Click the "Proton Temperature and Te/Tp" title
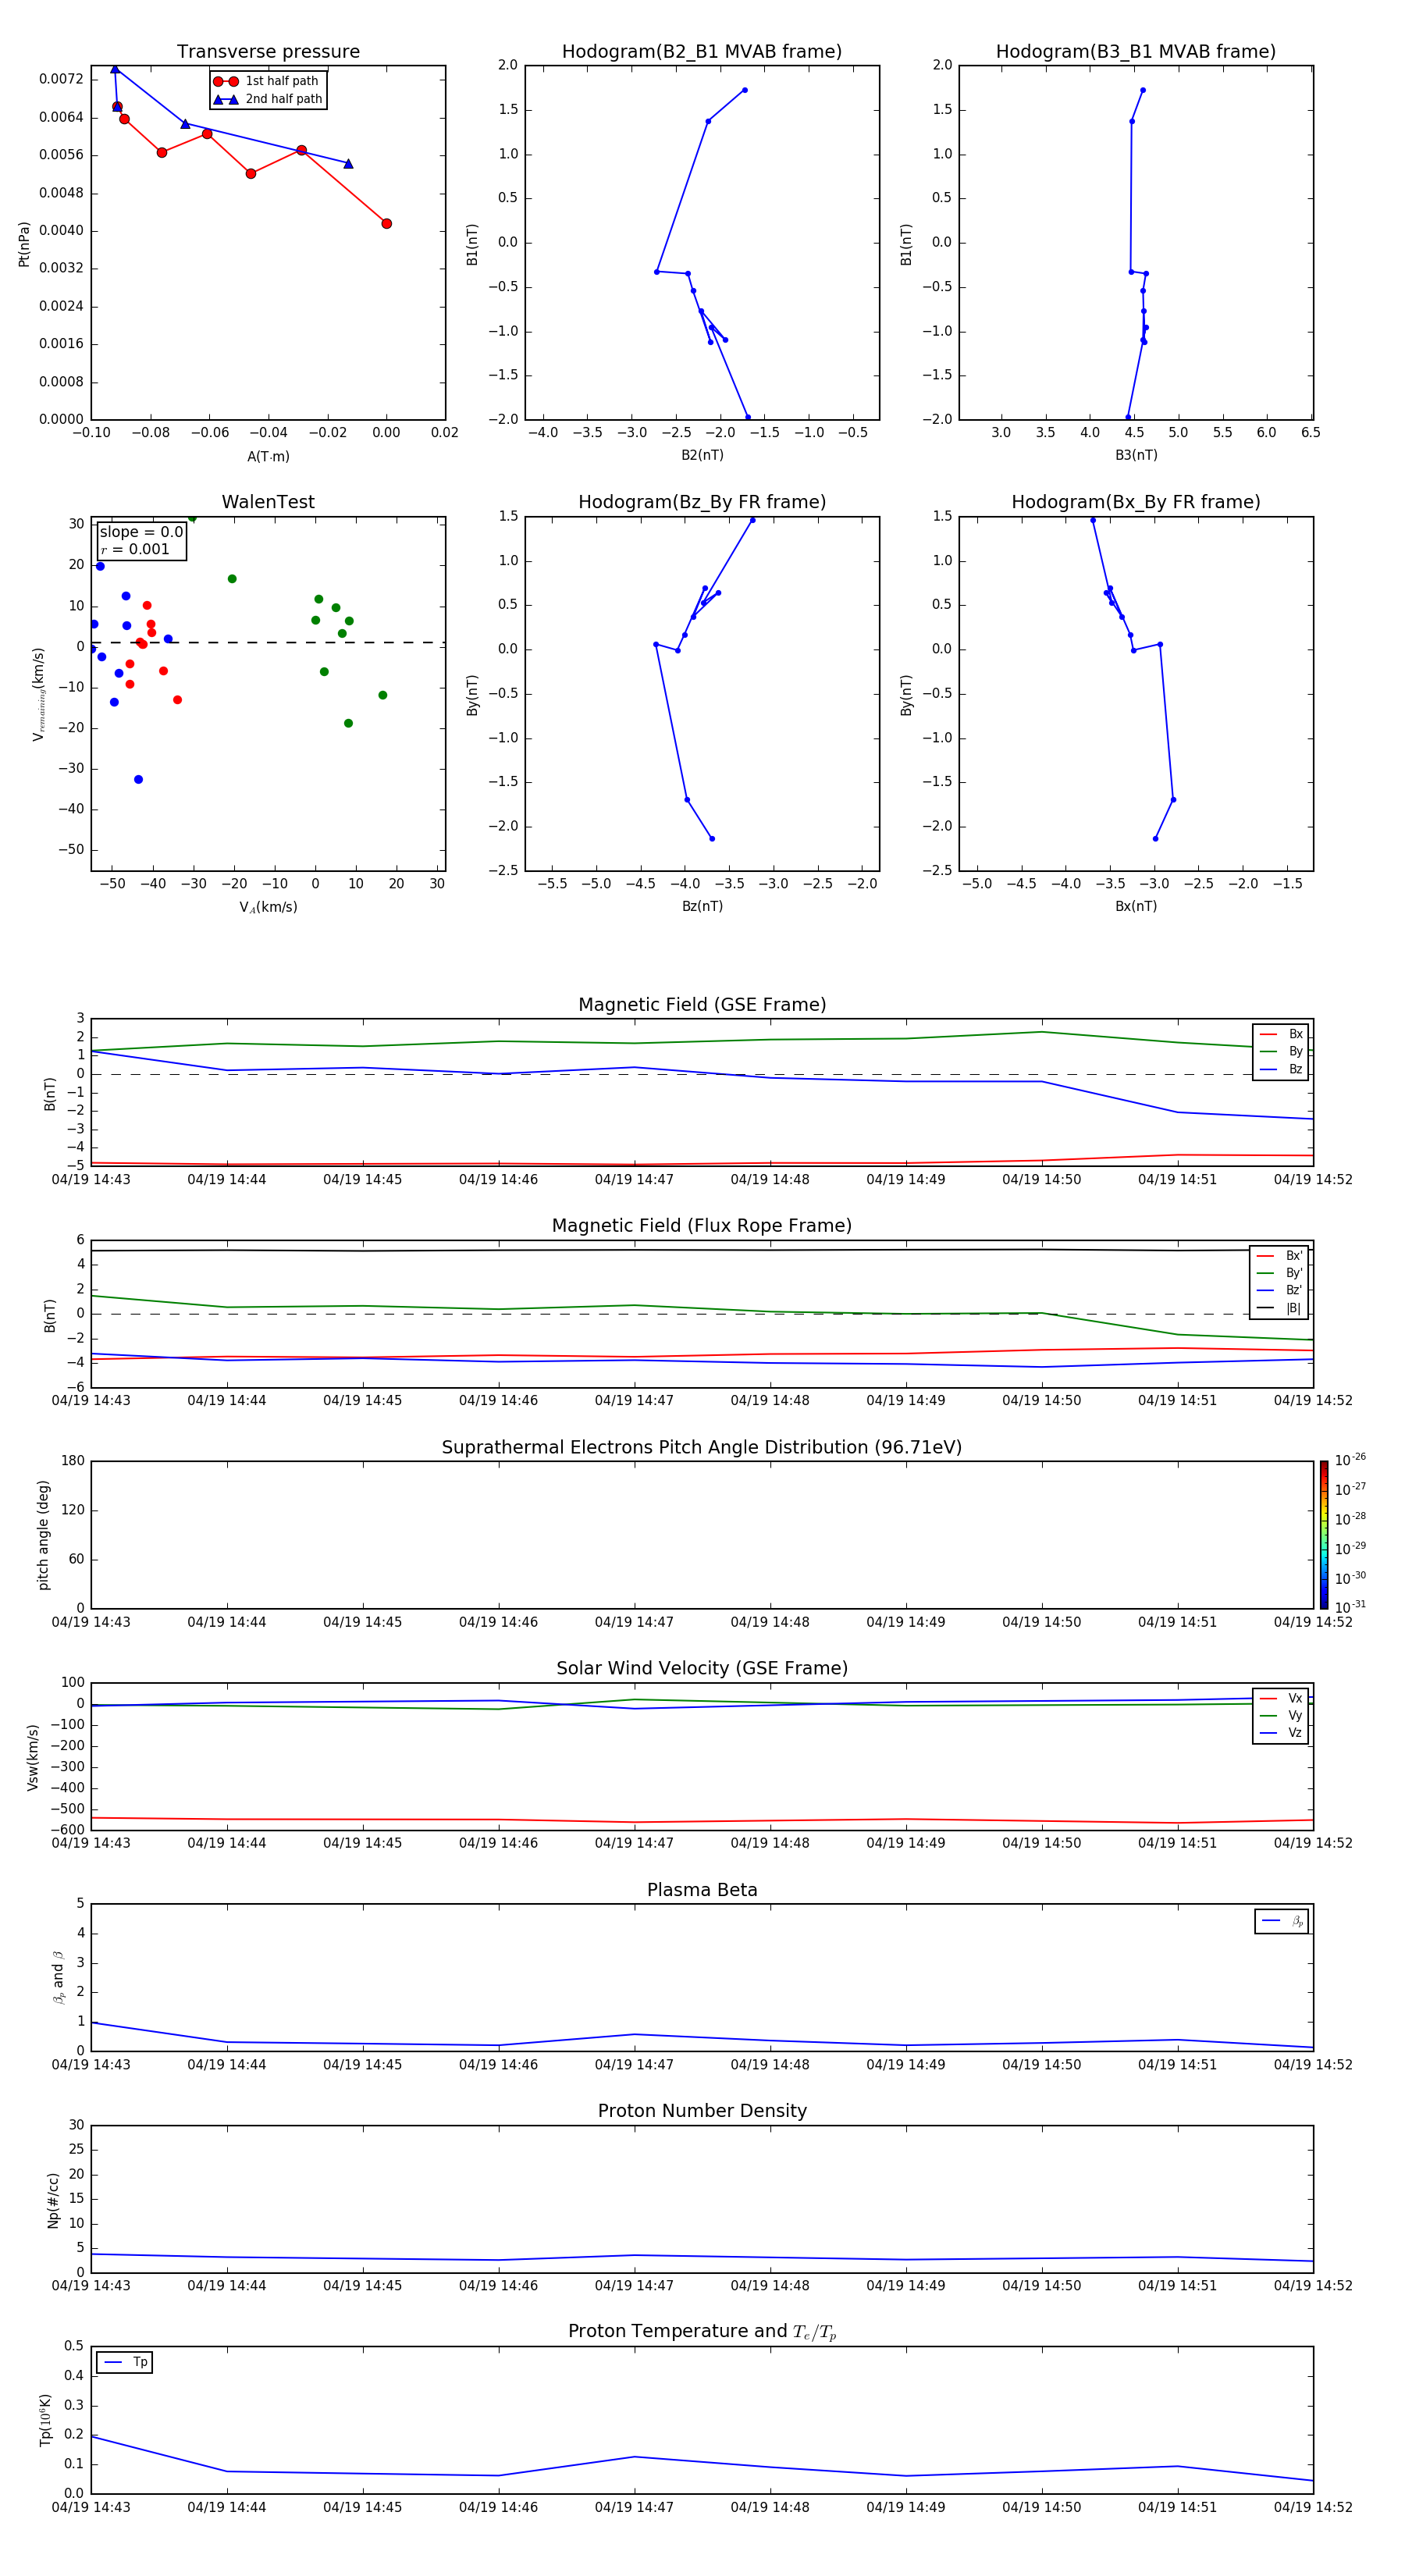 coord(702,2332)
